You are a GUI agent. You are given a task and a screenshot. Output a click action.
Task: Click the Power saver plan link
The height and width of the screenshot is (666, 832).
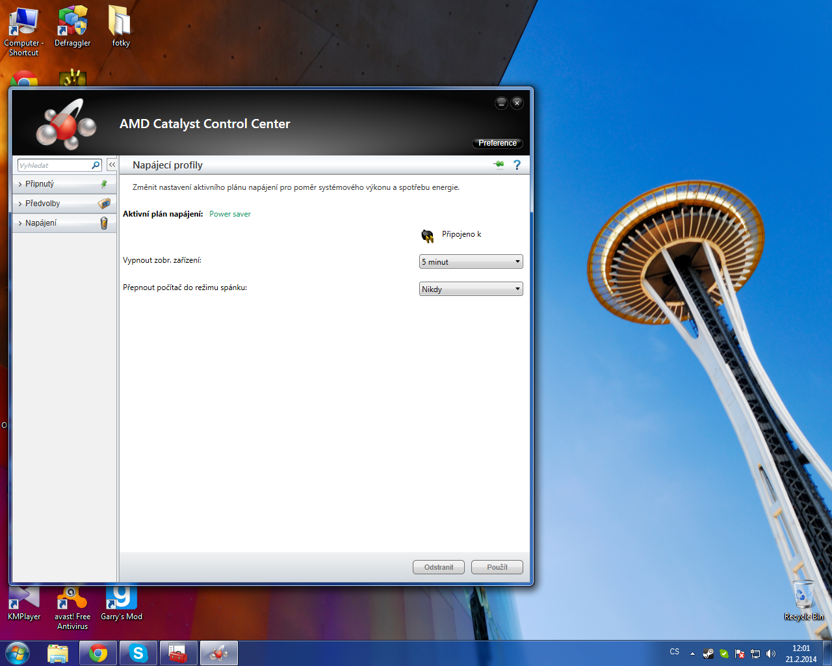point(229,214)
